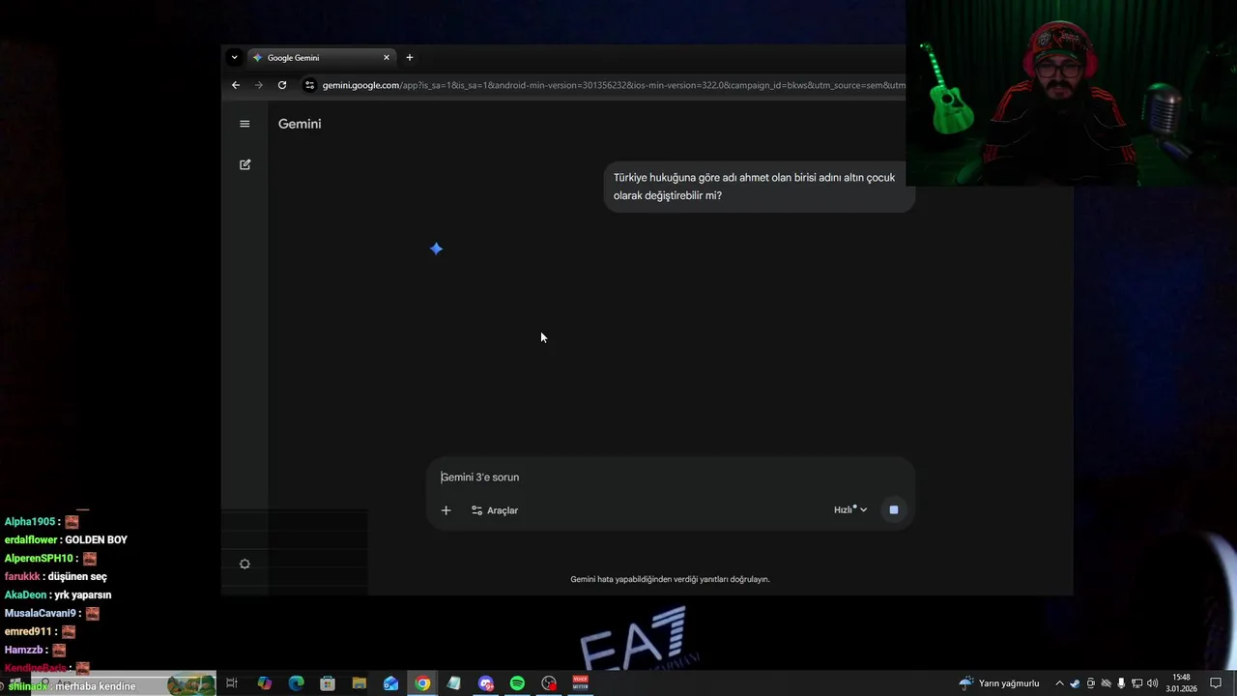View site information icon in address bar
The width and height of the screenshot is (1237, 696).
[x=309, y=85]
